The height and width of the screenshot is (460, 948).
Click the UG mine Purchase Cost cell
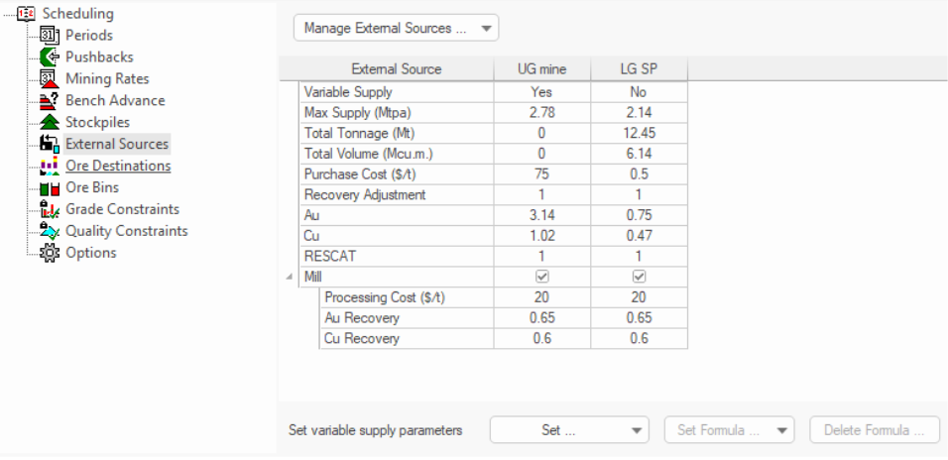(541, 173)
